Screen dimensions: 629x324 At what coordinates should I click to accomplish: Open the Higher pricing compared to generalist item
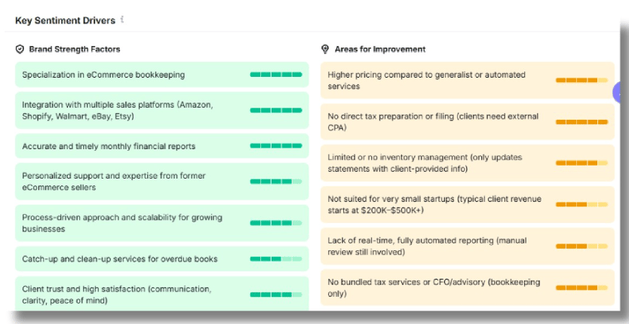click(468, 80)
